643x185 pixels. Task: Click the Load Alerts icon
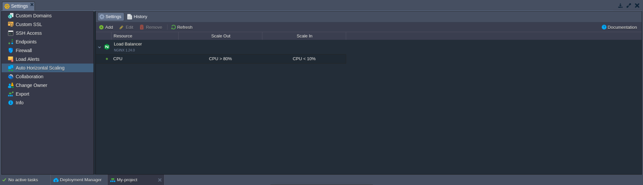10,59
